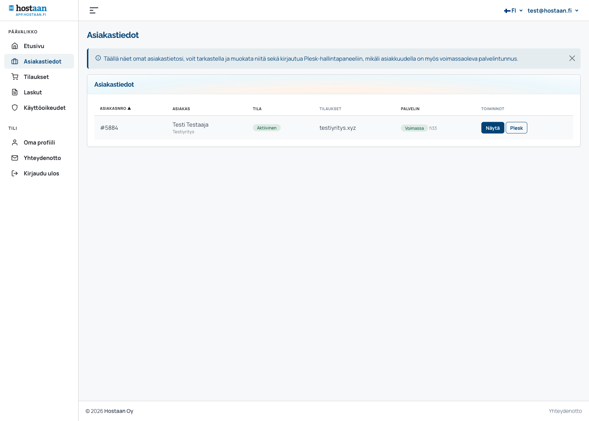Open Yhteydenotto in the sidebar
The width and height of the screenshot is (589, 421).
39,158
